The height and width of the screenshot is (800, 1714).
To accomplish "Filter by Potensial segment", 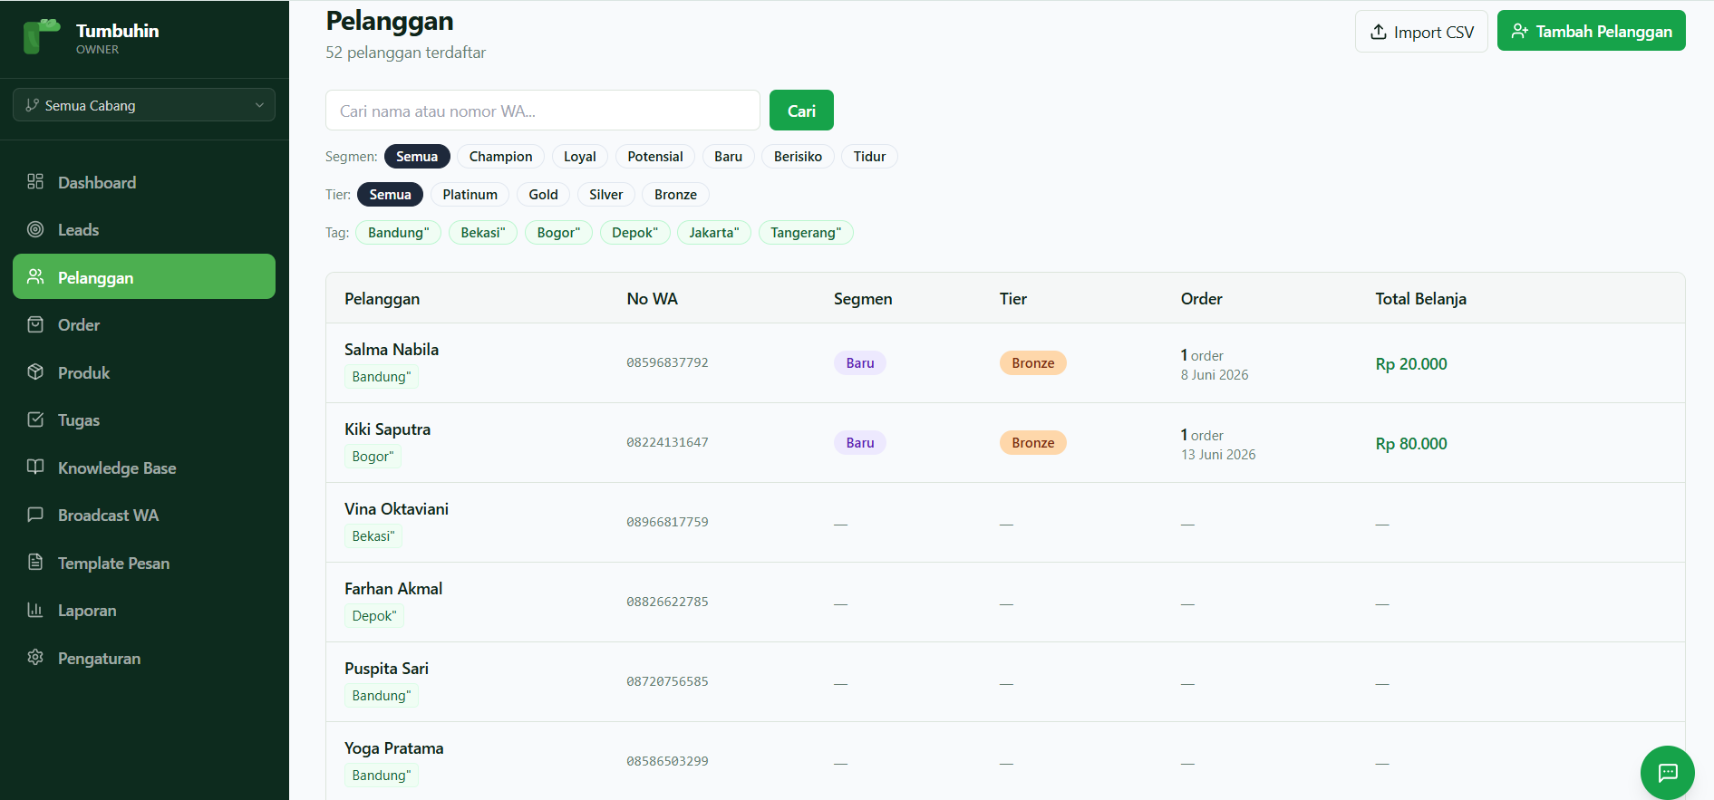I will pyautogui.click(x=655, y=157).
